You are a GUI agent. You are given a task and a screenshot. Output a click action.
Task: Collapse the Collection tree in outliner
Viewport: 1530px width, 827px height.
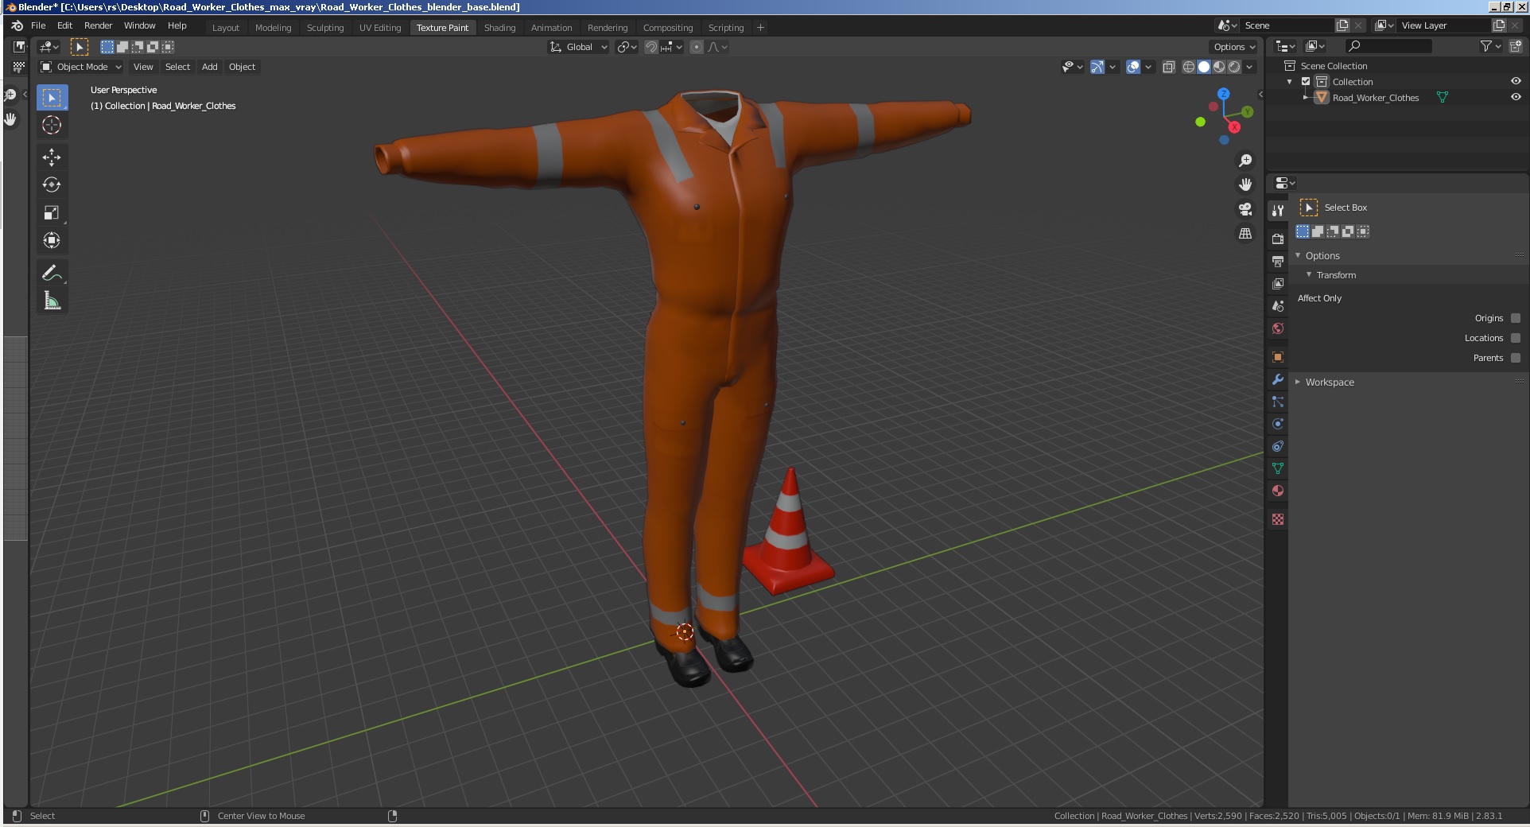pyautogui.click(x=1290, y=82)
